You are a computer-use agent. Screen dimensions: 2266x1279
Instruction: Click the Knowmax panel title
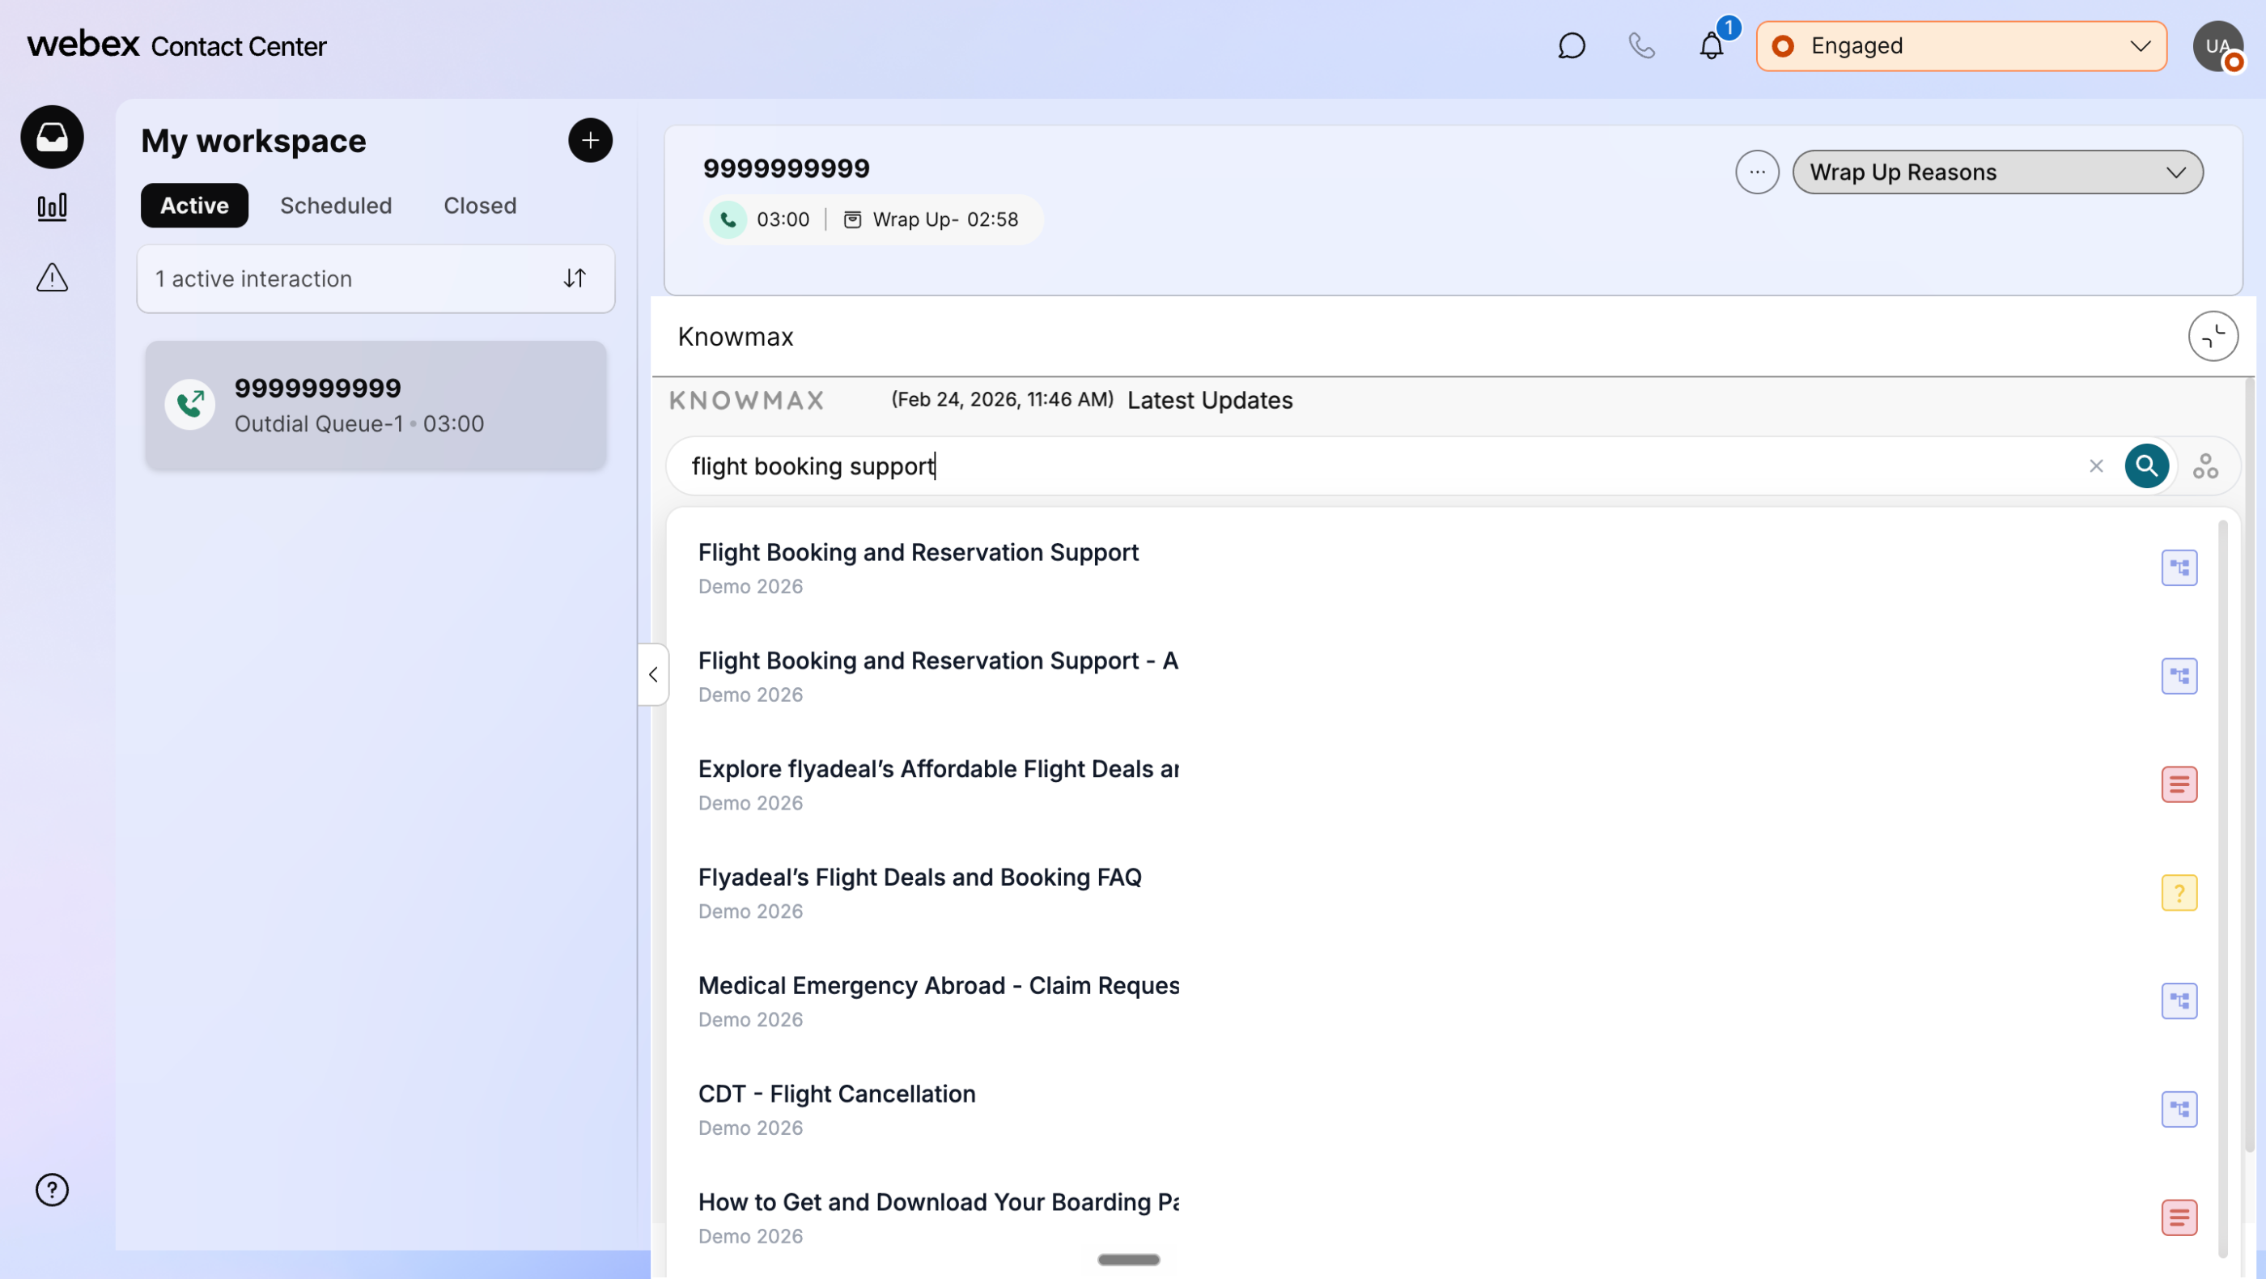tap(736, 337)
